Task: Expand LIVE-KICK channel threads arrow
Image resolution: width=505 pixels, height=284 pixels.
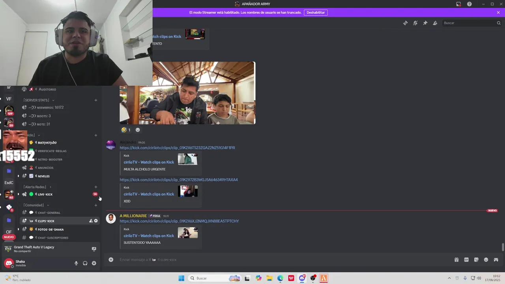Action: [x=18, y=194]
